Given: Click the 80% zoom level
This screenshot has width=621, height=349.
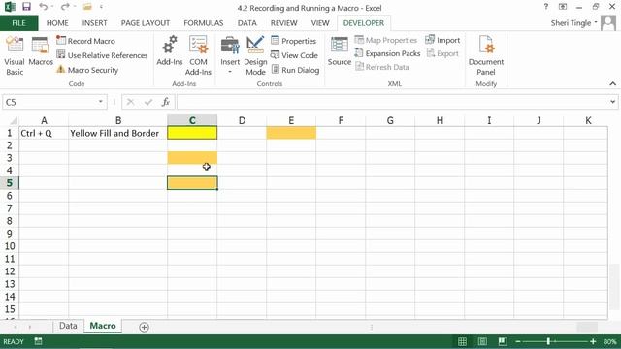Looking at the screenshot, I should click(x=610, y=341).
